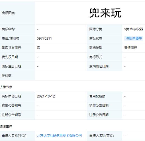Click the 后期指定日期 label cell
The width and height of the screenshot is (145, 141).
[105, 66]
